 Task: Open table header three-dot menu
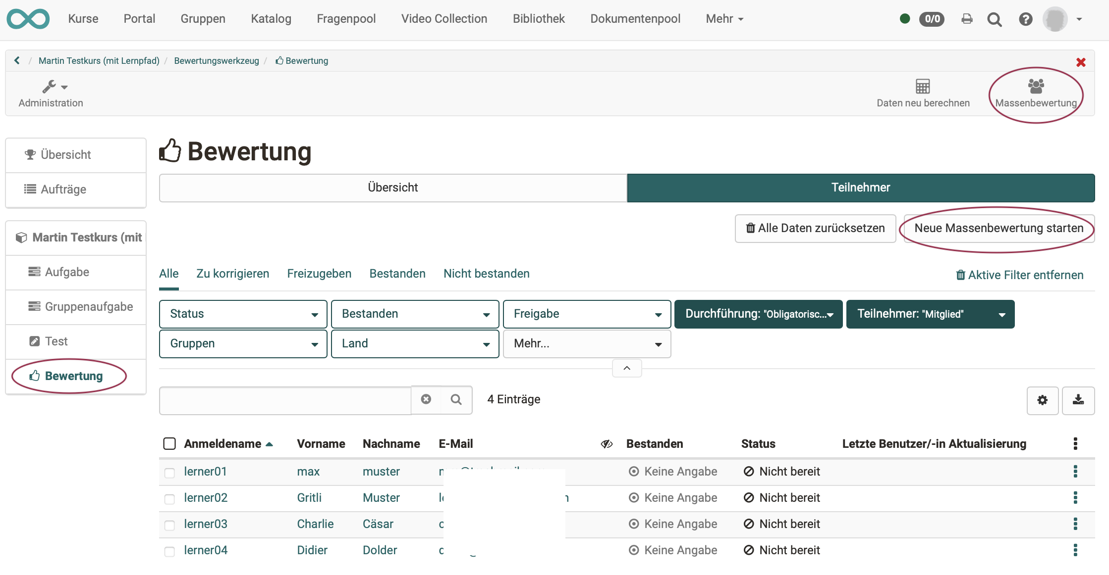[1075, 443]
